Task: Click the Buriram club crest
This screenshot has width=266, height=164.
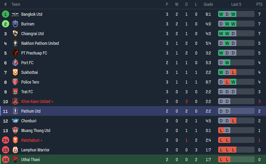Action: 15,24
